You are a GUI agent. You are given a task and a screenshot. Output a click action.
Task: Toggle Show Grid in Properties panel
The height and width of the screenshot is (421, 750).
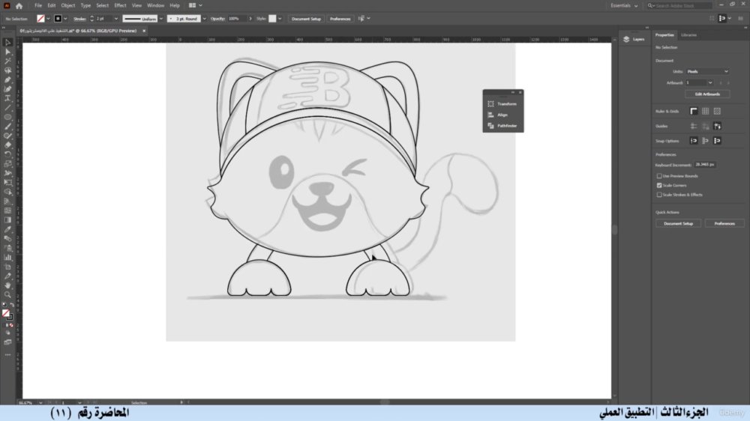706,112
